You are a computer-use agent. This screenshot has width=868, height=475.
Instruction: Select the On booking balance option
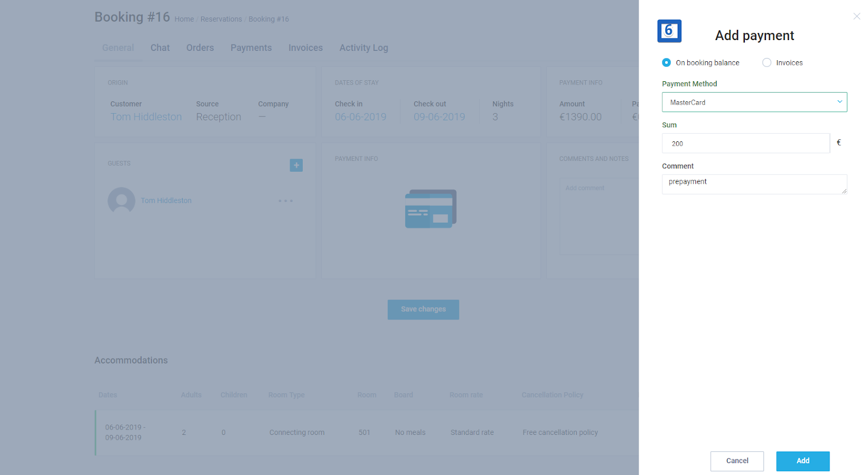pos(666,63)
